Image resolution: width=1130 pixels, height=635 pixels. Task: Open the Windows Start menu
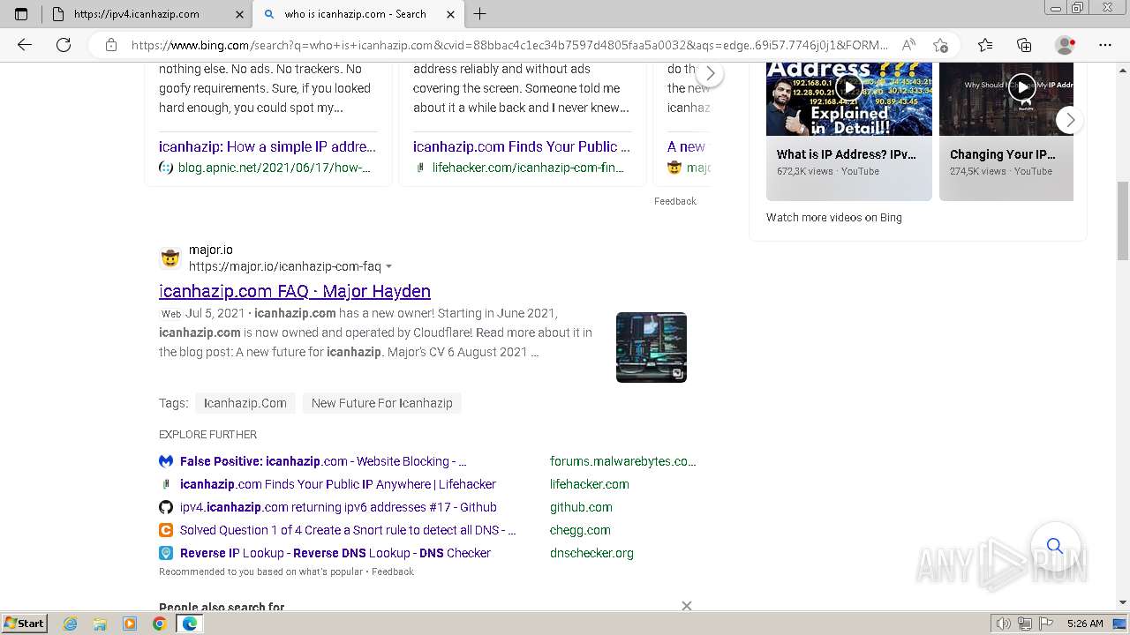tap(24, 623)
